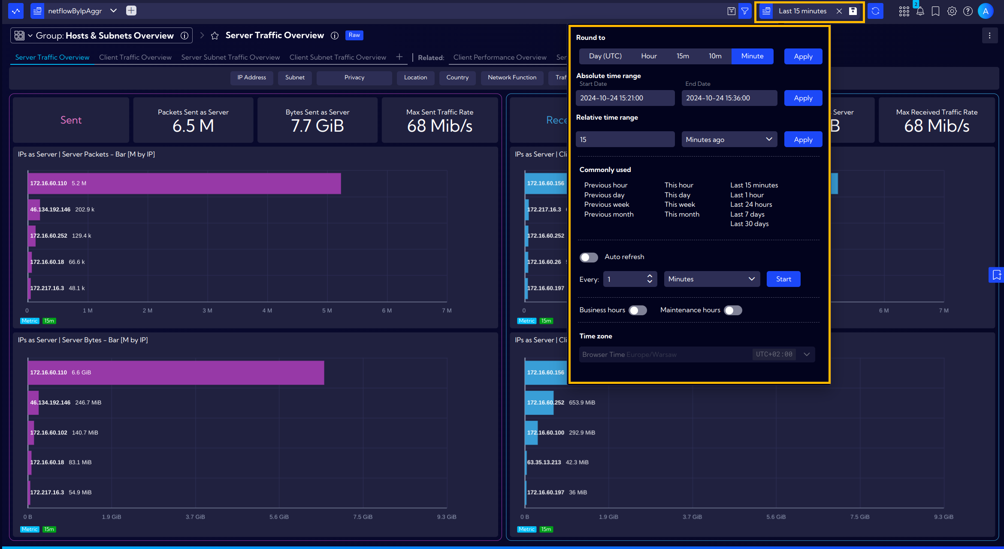The width and height of the screenshot is (1004, 549).
Task: Select Day (UTC) rounding
Action: (605, 56)
